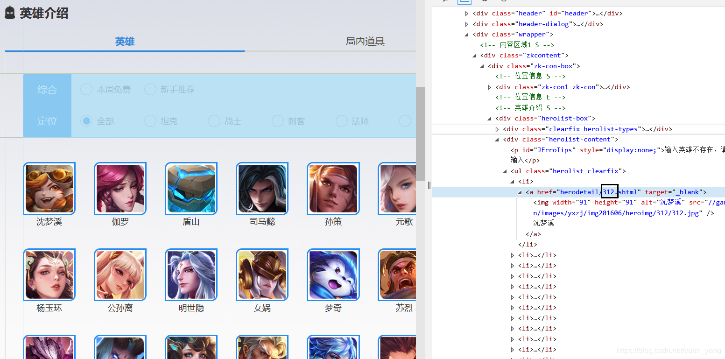
Task: Open the 苏烈 hero portrait
Action: [x=397, y=275]
